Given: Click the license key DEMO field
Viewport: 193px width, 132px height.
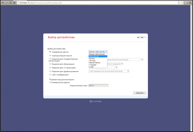Looking at the screenshot, I should [99, 86].
